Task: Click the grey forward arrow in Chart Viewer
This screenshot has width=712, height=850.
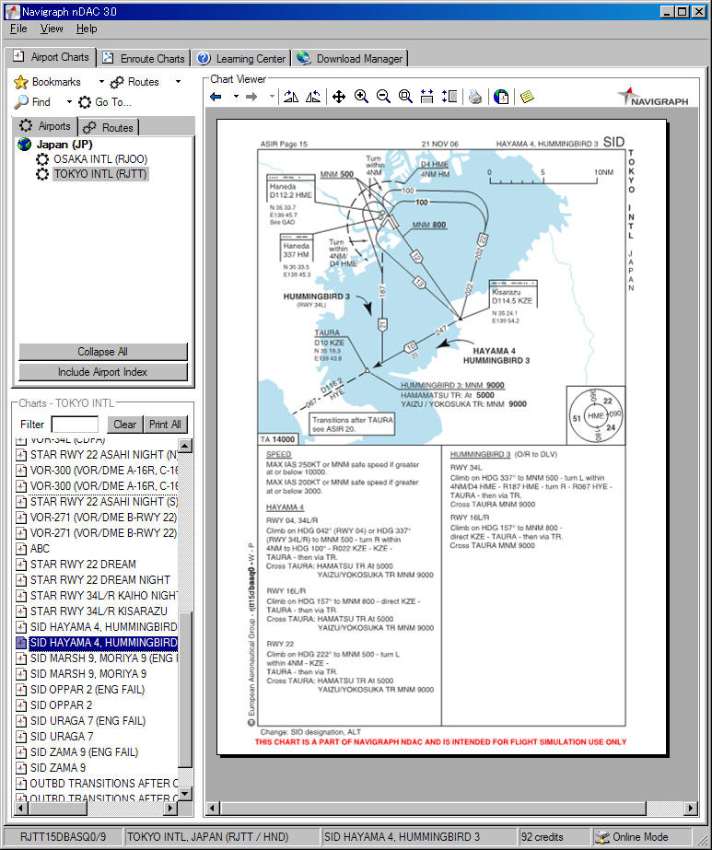Action: [251, 97]
